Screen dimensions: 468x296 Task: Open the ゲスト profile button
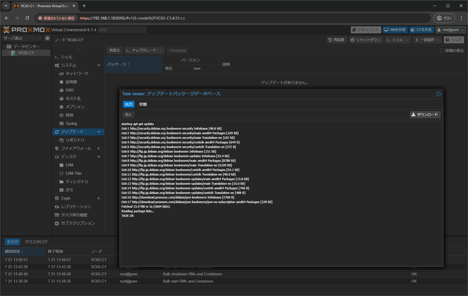tap(444, 18)
